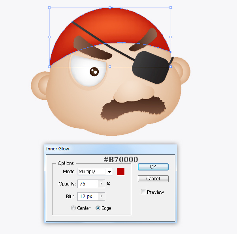Image resolution: width=237 pixels, height=234 pixels.
Task: Open the Mode dropdown showing Multiply
Action: [x=95, y=172]
